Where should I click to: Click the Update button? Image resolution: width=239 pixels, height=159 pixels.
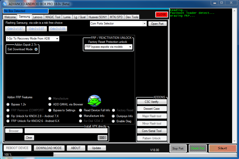click(x=96, y=148)
